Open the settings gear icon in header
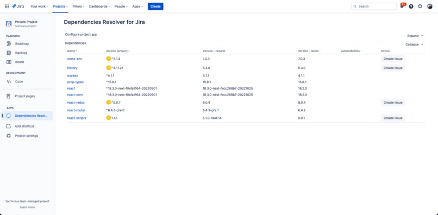438x215 pixels. pyautogui.click(x=420, y=6)
